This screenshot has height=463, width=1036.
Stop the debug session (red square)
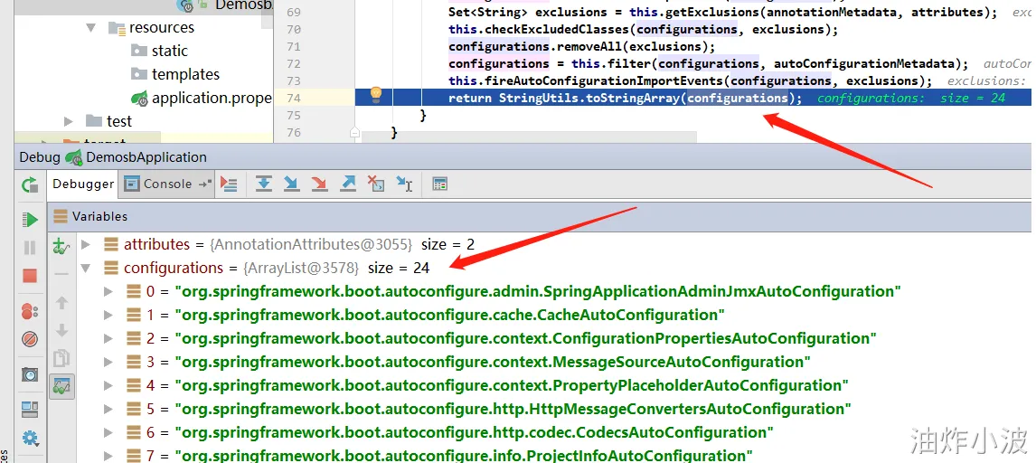tap(30, 276)
